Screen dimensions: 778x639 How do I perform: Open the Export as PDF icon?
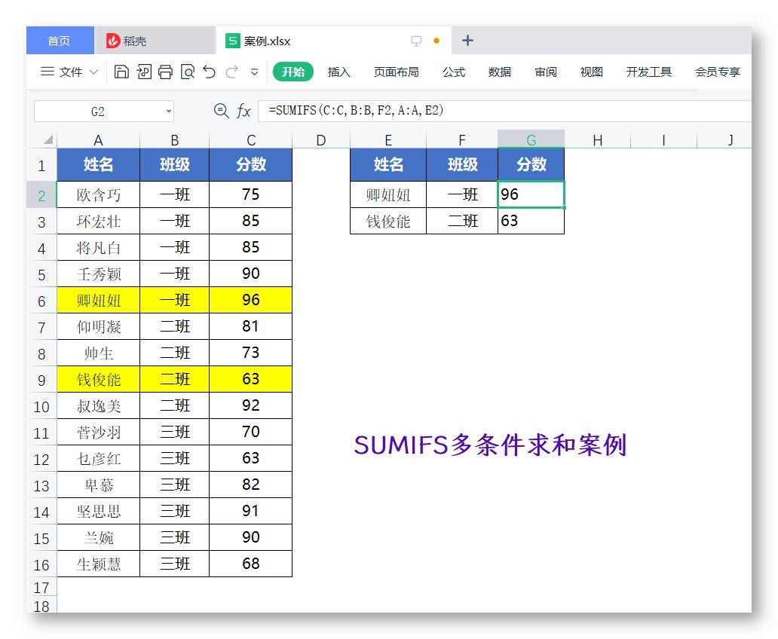tap(143, 71)
